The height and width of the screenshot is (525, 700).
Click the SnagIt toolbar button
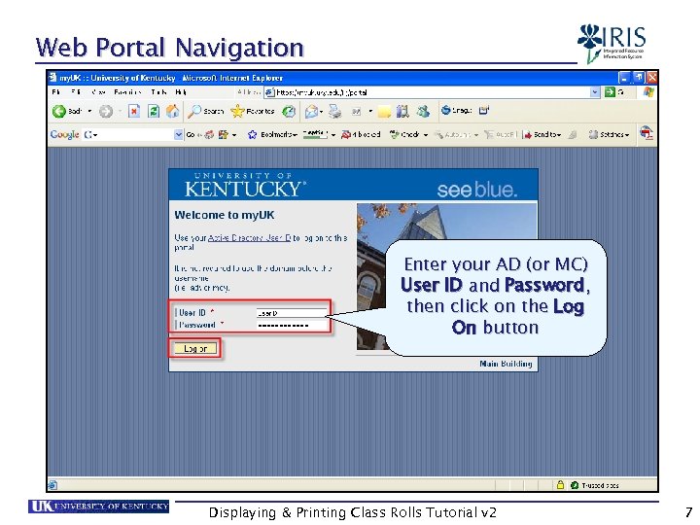456,110
